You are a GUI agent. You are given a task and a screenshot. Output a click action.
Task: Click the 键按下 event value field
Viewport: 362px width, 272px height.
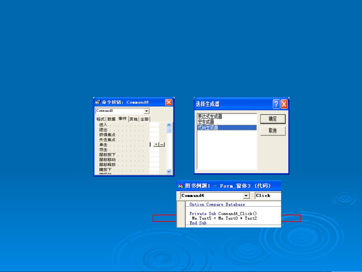154,170
